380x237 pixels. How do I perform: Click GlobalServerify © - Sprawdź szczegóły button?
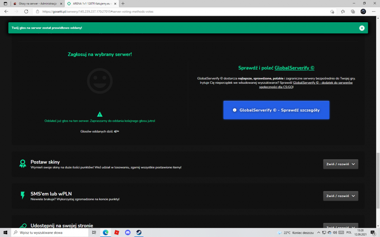pos(276,110)
